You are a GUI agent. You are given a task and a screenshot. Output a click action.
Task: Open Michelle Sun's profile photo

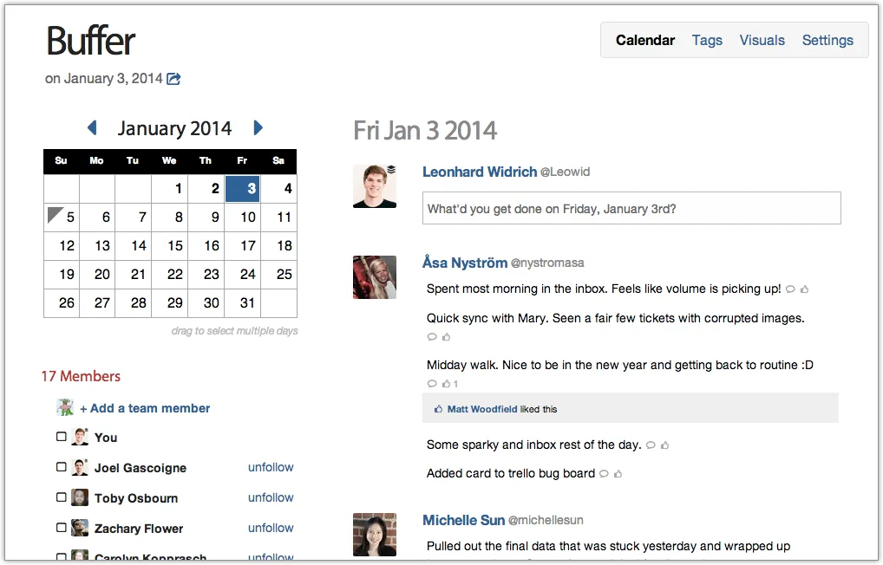(x=375, y=534)
